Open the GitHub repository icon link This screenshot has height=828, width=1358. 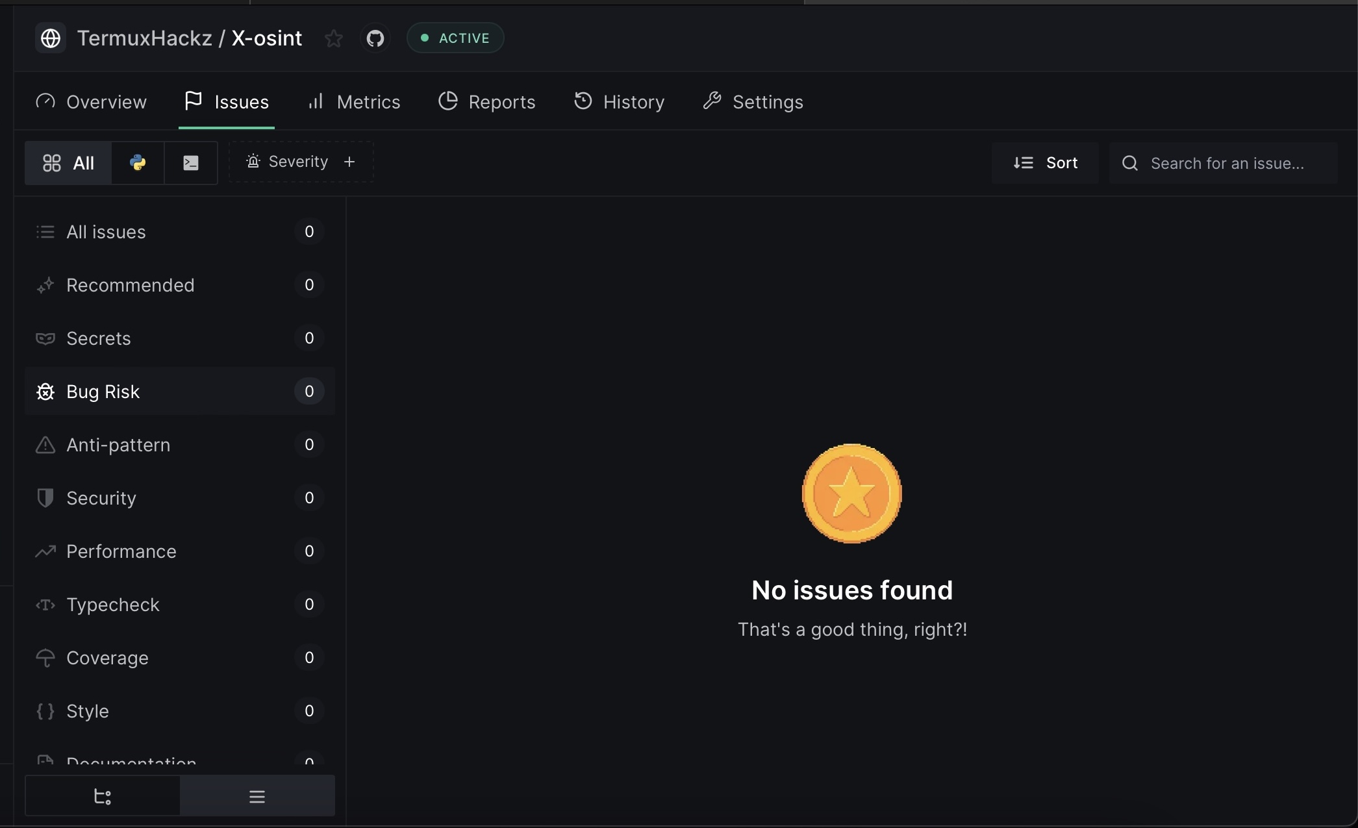pos(375,38)
